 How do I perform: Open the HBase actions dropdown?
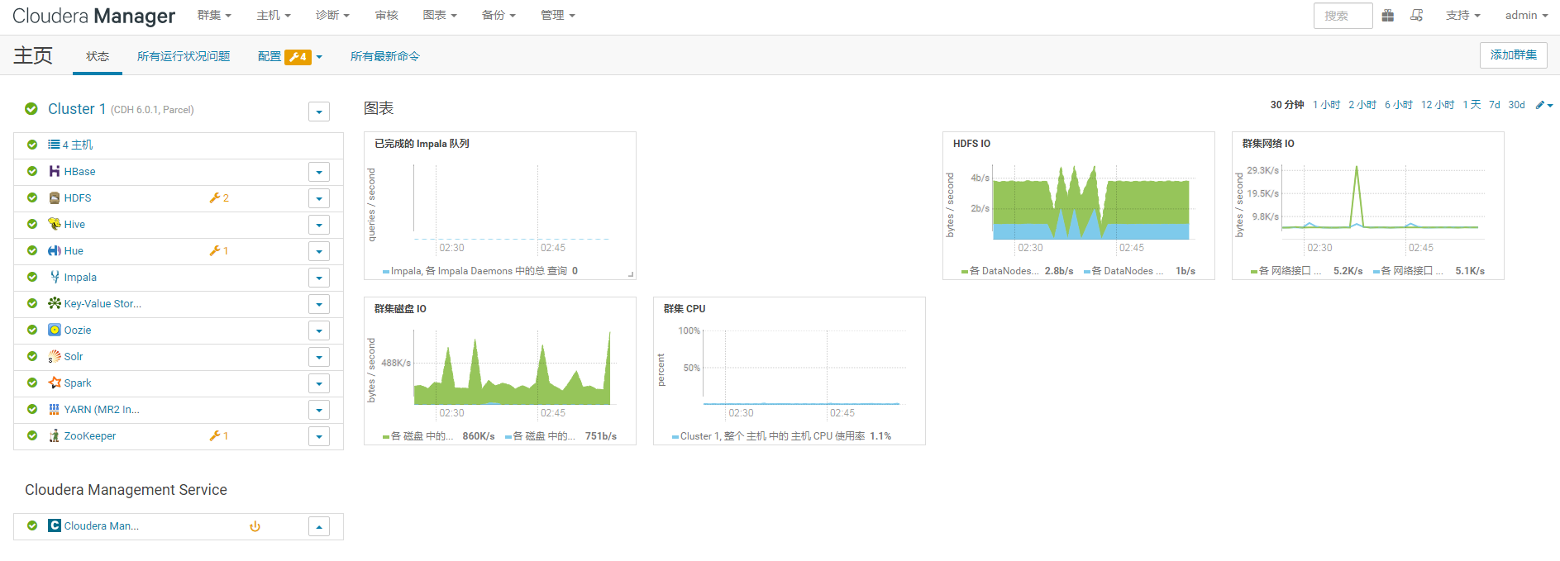[319, 172]
